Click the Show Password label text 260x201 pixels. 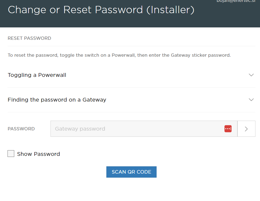tap(38, 154)
